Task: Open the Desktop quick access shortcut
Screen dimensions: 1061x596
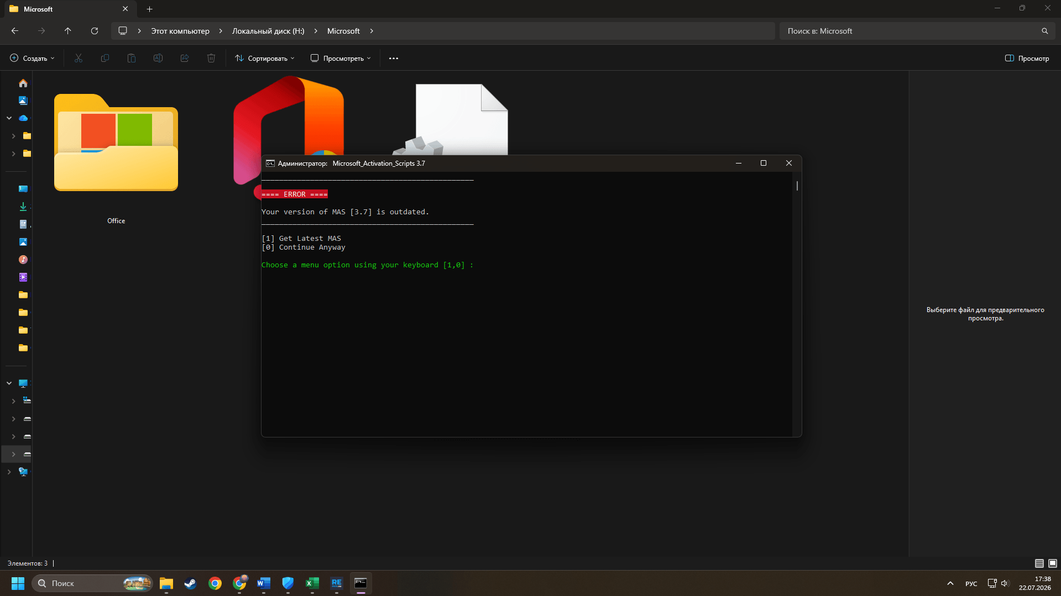Action: [23, 189]
